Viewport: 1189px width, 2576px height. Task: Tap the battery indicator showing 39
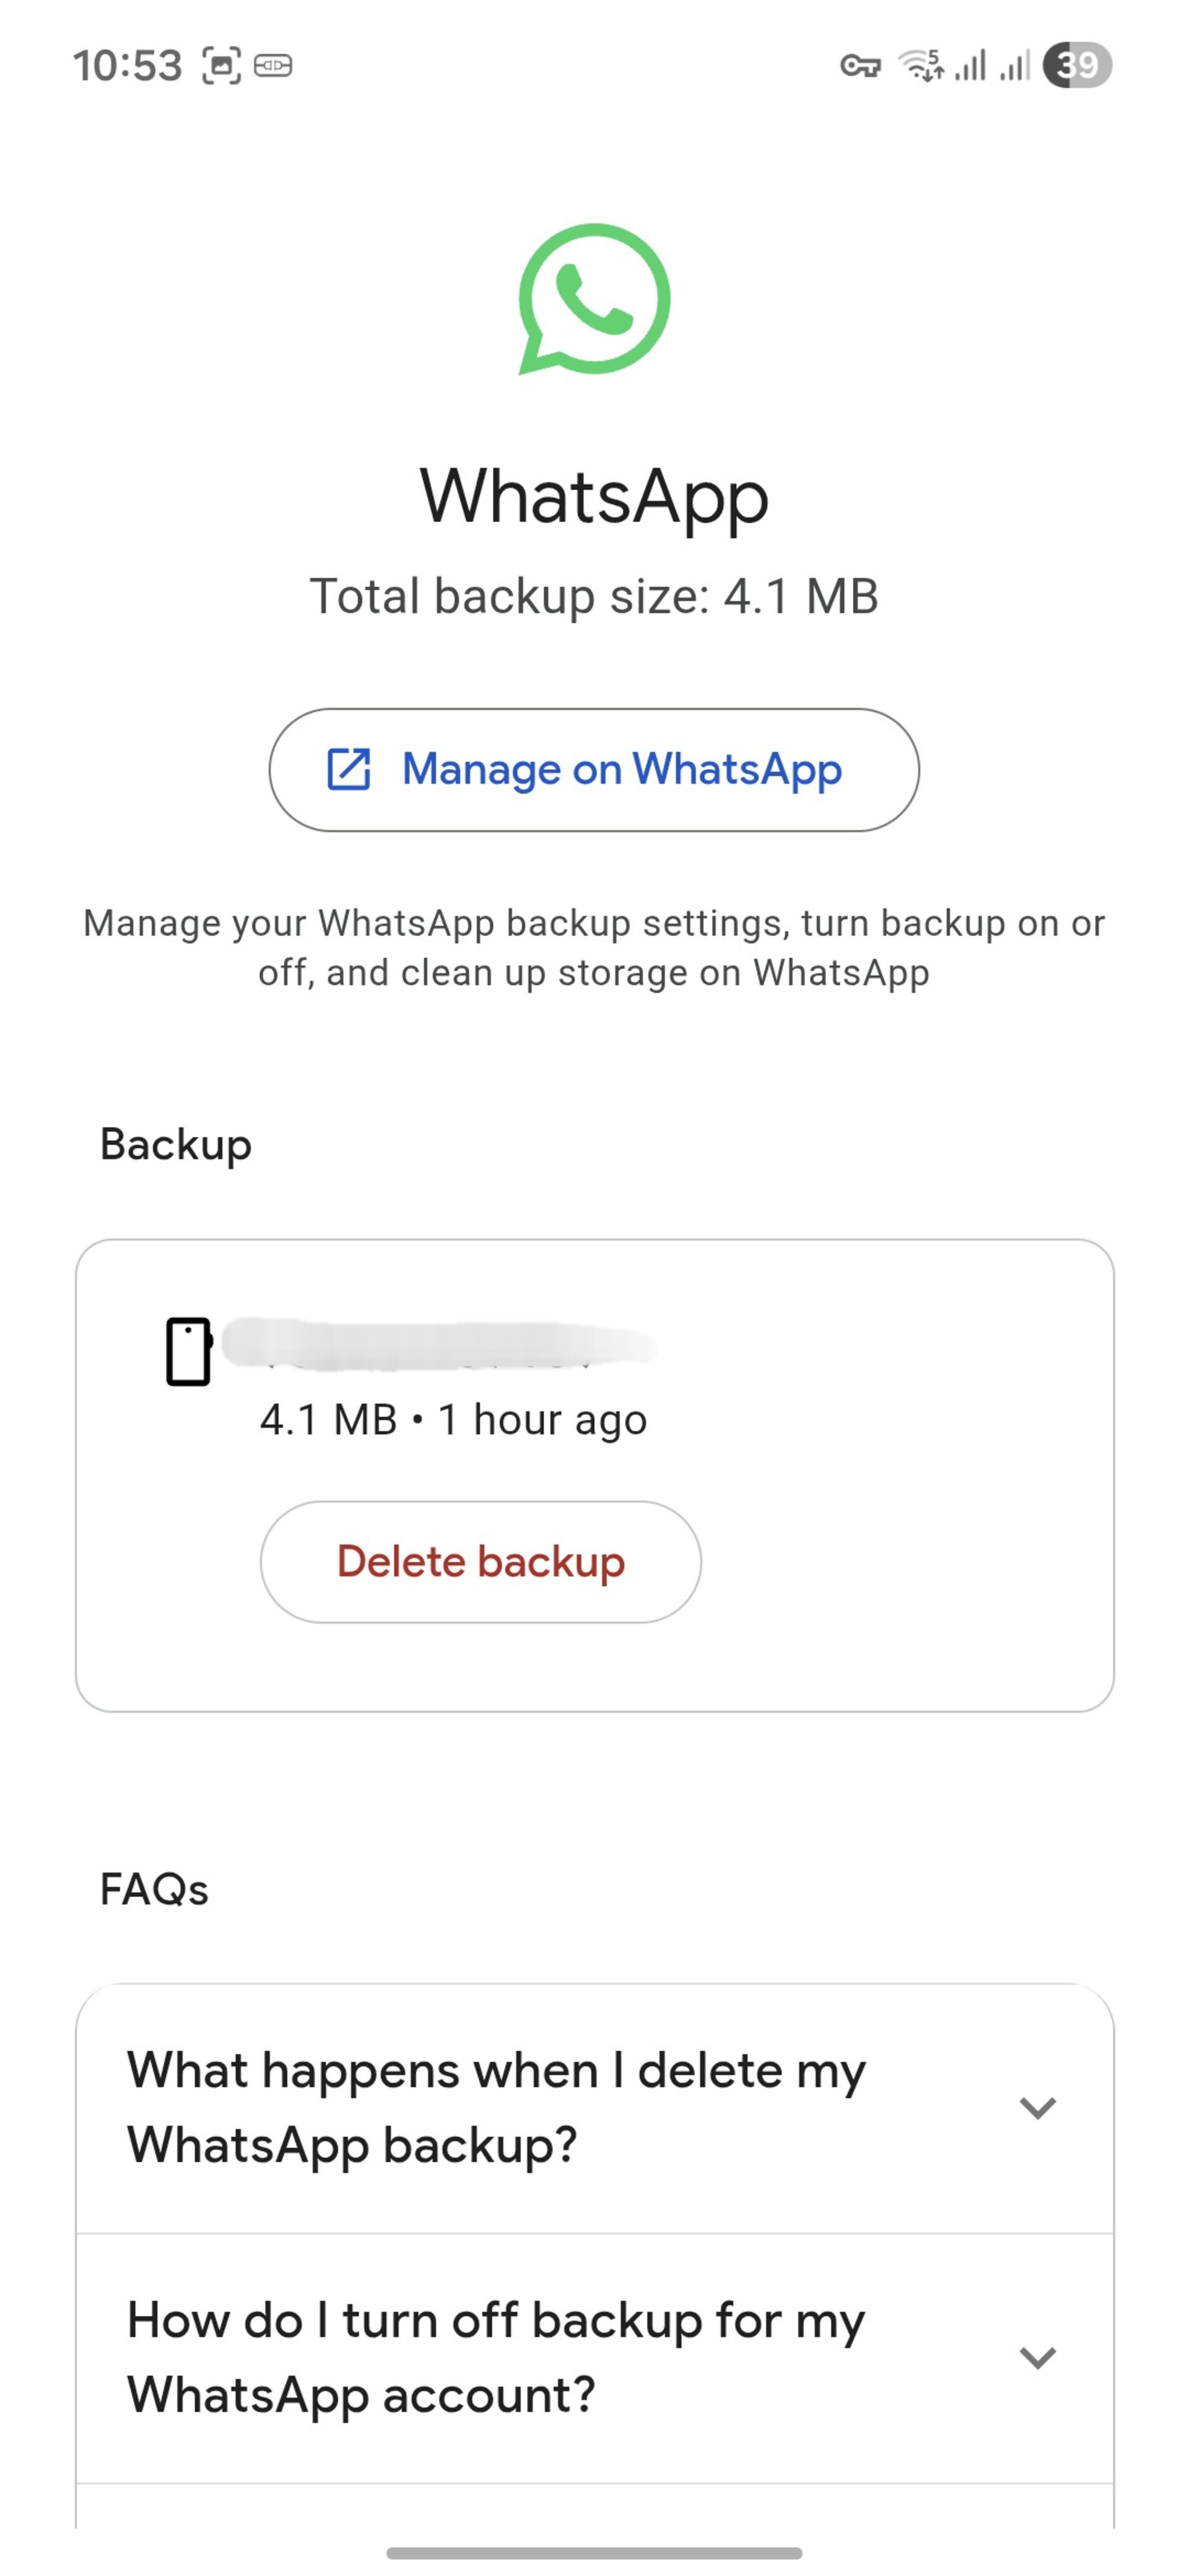pos(1076,66)
